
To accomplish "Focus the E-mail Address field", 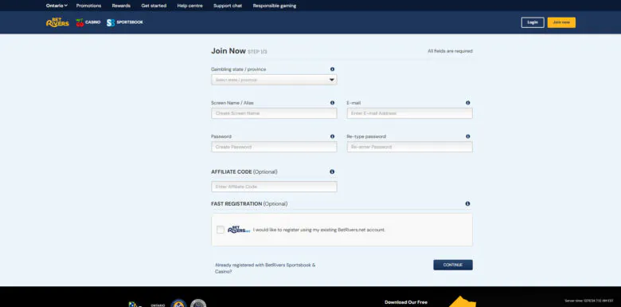I will [x=409, y=113].
